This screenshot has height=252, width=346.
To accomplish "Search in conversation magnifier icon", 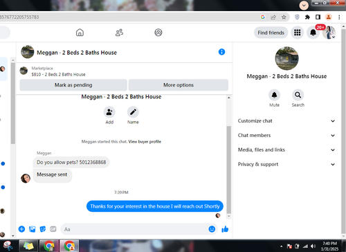I will 298,95.
